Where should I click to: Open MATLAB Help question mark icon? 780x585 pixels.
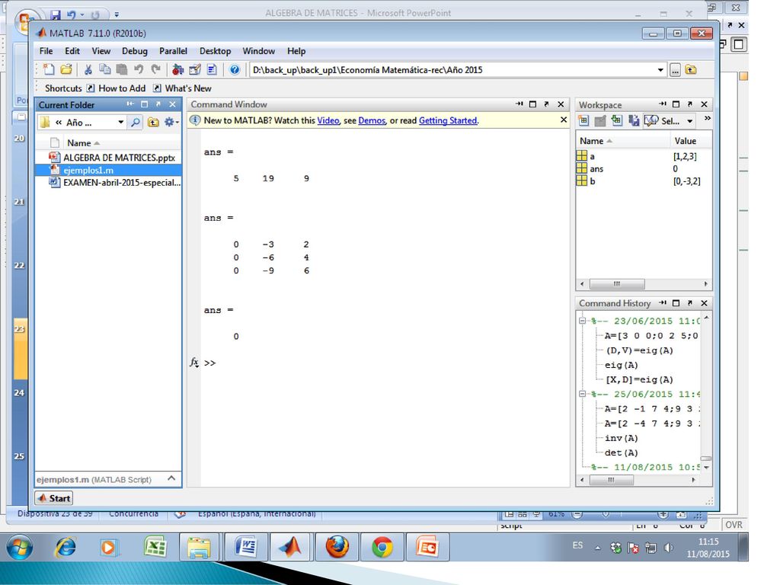click(x=235, y=69)
